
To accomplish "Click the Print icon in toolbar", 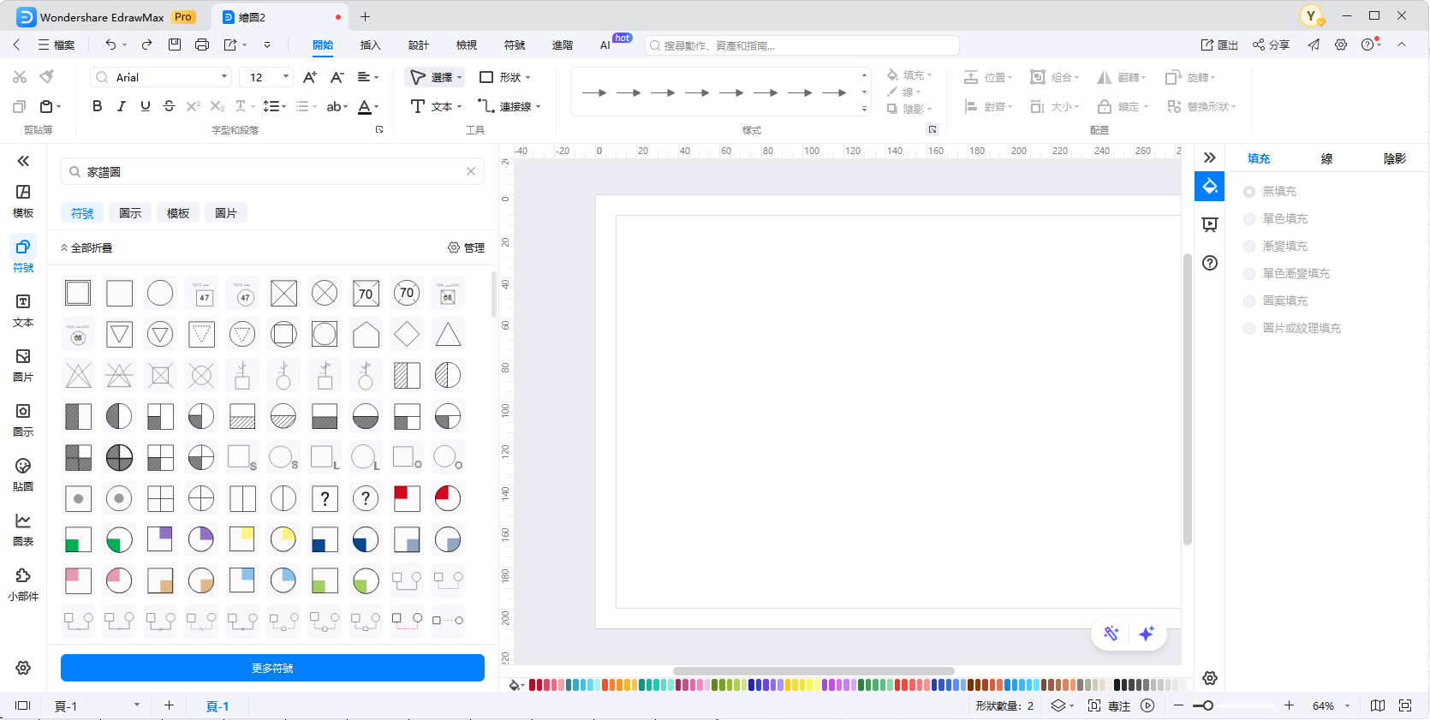I will [x=202, y=45].
